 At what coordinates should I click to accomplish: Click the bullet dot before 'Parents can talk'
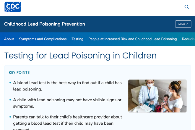10,117
